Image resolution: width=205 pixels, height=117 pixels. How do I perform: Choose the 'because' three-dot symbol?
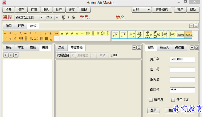tap(5, 38)
